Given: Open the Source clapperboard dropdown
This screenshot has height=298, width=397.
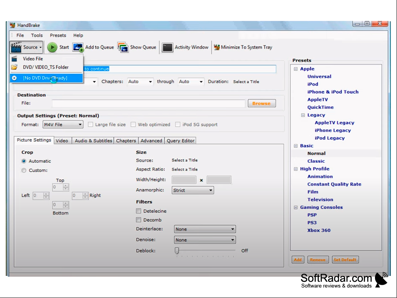Looking at the screenshot, I should (26, 47).
